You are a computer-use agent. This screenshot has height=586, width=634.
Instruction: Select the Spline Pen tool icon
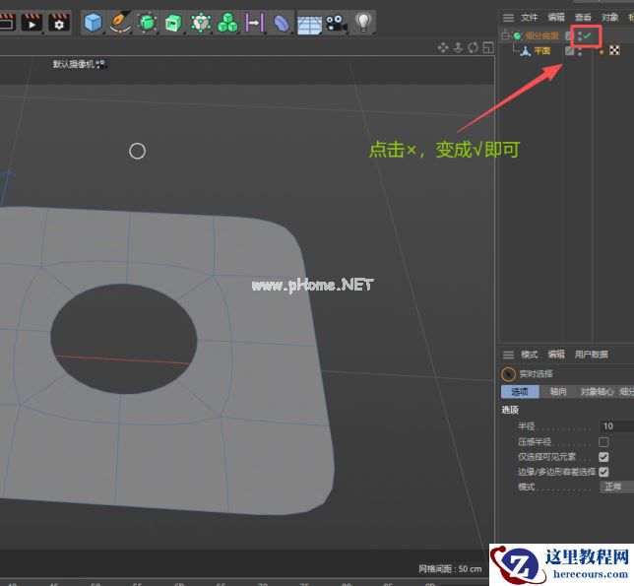[120, 21]
